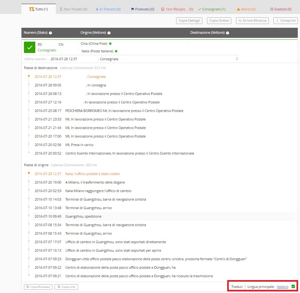Select the Guangzhou, spedizione event row
This screenshot has width=300, height=293.
(x=164, y=216)
